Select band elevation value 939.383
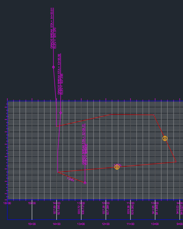The width and height of the screenshot is (183, 229). tap(132, 210)
